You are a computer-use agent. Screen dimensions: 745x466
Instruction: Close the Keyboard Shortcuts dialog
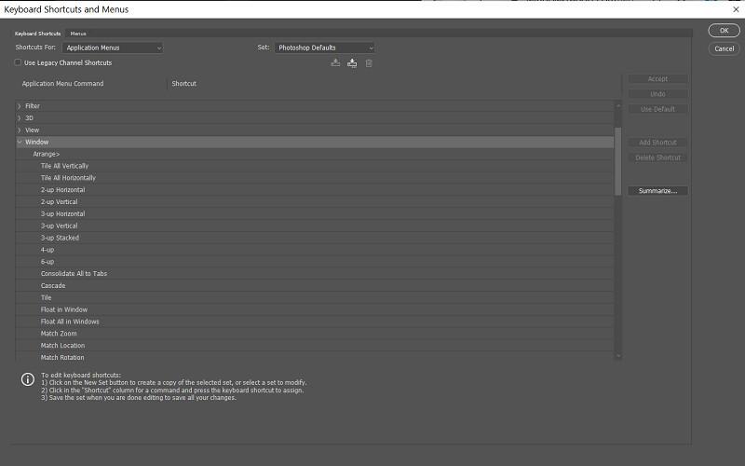coord(736,9)
